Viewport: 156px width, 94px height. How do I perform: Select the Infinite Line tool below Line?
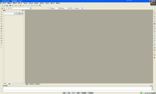(1, 14)
